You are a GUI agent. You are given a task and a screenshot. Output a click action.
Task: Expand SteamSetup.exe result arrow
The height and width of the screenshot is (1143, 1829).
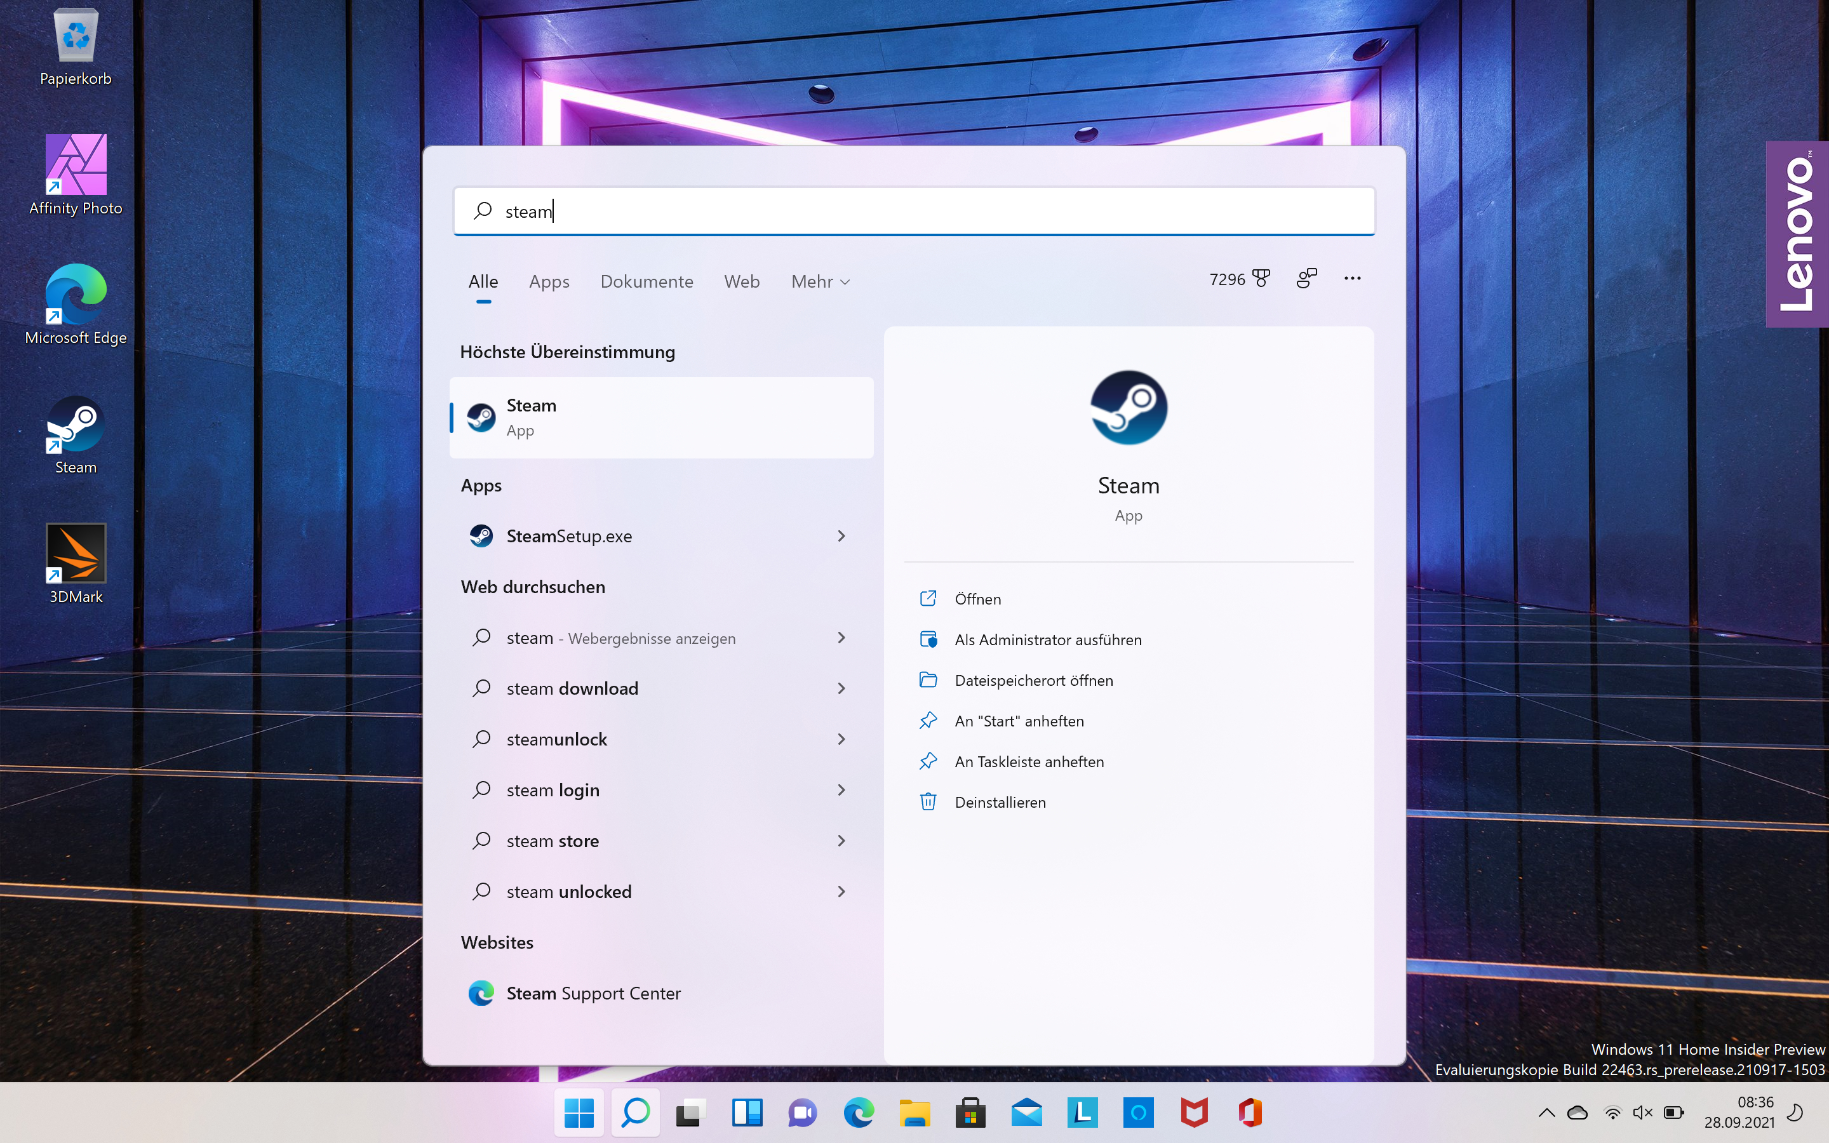(841, 536)
